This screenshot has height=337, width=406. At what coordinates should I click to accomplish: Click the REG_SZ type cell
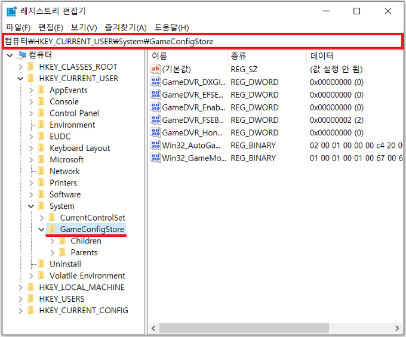tap(244, 69)
